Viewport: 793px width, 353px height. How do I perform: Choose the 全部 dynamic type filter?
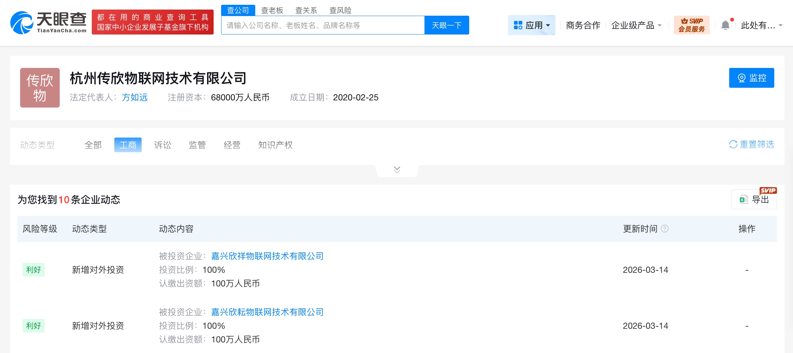93,145
